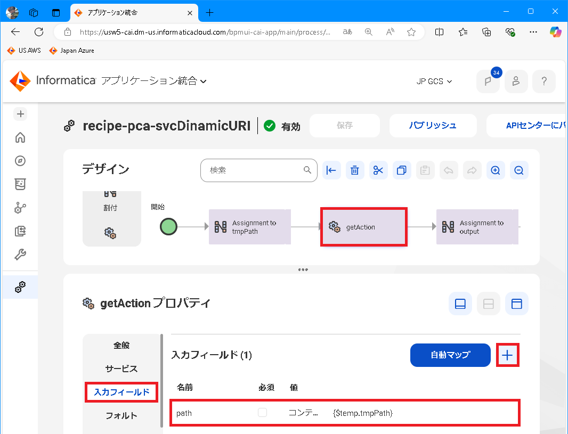
Task: Click the green start event node
Action: 168,227
